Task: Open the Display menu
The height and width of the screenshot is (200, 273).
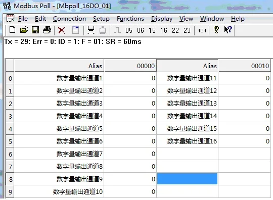Action: pos(162,19)
